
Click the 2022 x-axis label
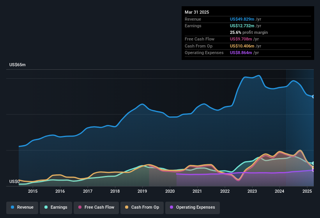tap(225, 191)
